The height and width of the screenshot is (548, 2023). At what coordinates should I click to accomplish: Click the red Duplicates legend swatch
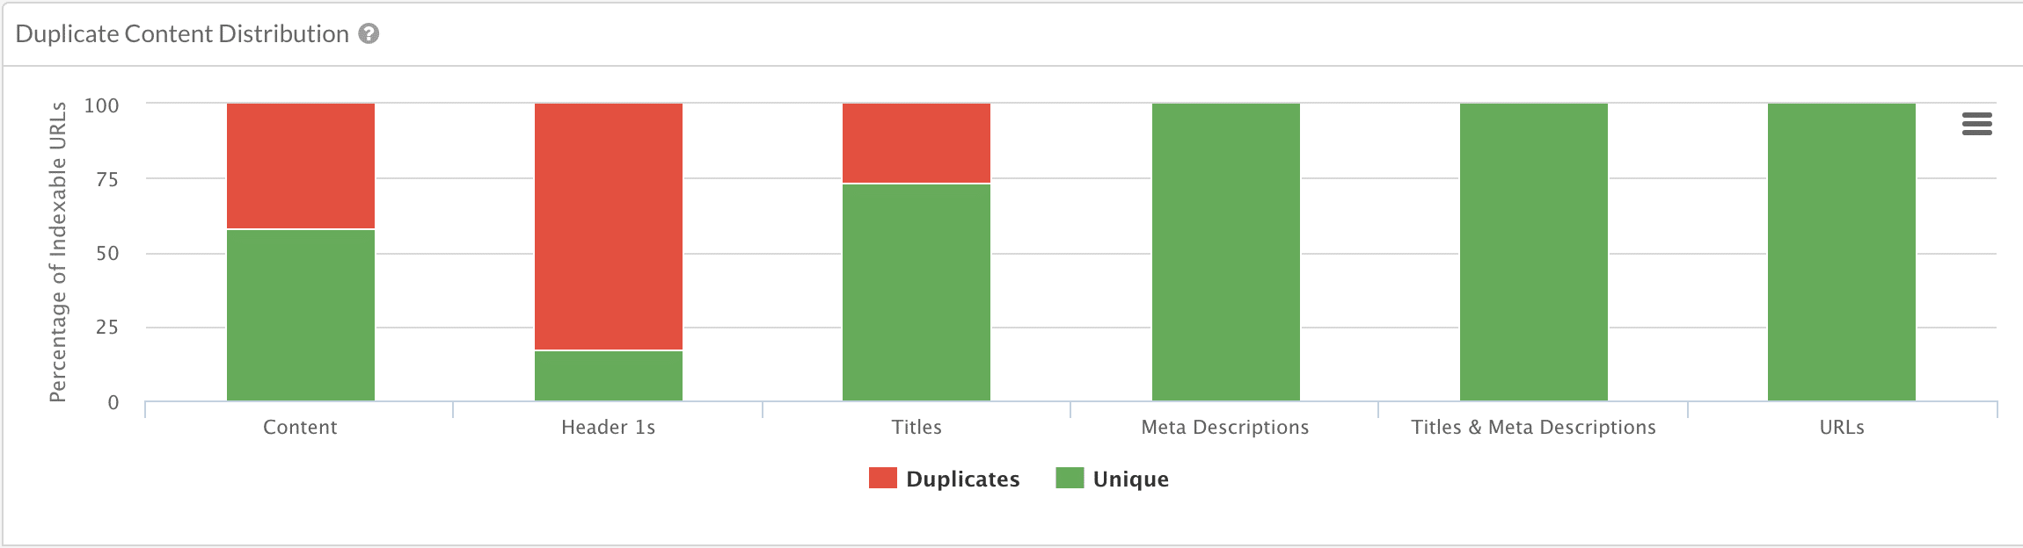pyautogui.click(x=882, y=478)
